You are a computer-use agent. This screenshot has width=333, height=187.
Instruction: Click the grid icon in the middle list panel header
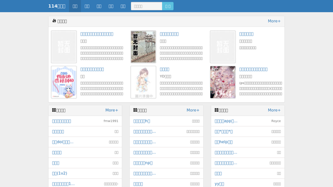click(x=135, y=110)
